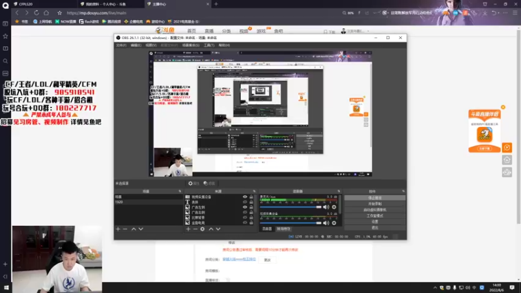Switch to 转场特效 tab in OBS
The image size is (521, 293).
(x=283, y=229)
